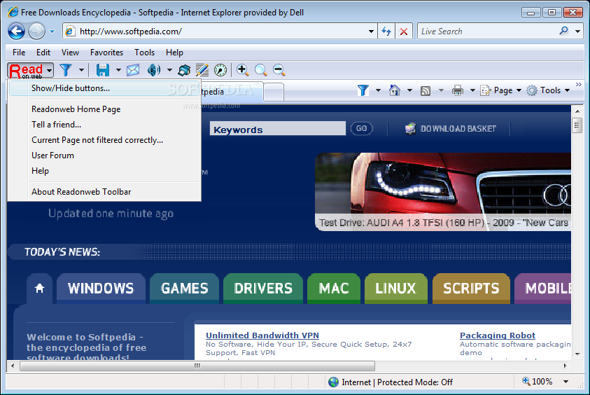This screenshot has width=590, height=395.
Task: Click the Refresh page icon
Action: point(386,32)
